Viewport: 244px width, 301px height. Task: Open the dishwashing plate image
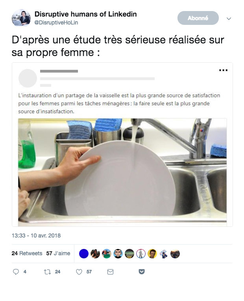pyautogui.click(x=122, y=170)
